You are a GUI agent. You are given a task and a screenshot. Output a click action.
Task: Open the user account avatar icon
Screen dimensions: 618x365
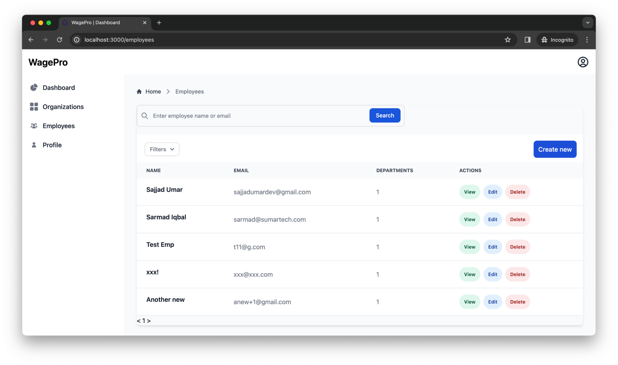tap(583, 62)
